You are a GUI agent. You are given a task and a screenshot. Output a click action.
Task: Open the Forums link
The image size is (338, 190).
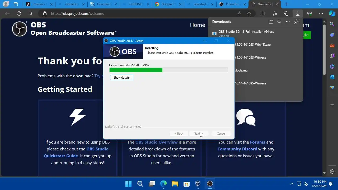coord(257,142)
